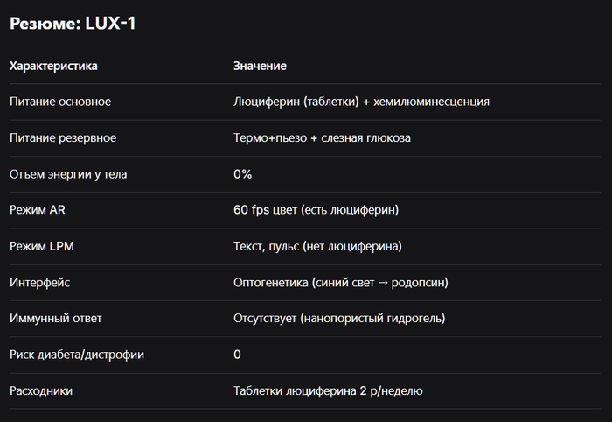Select the "60 fps цвет (есть люциферин)" cell

pyautogui.click(x=316, y=210)
